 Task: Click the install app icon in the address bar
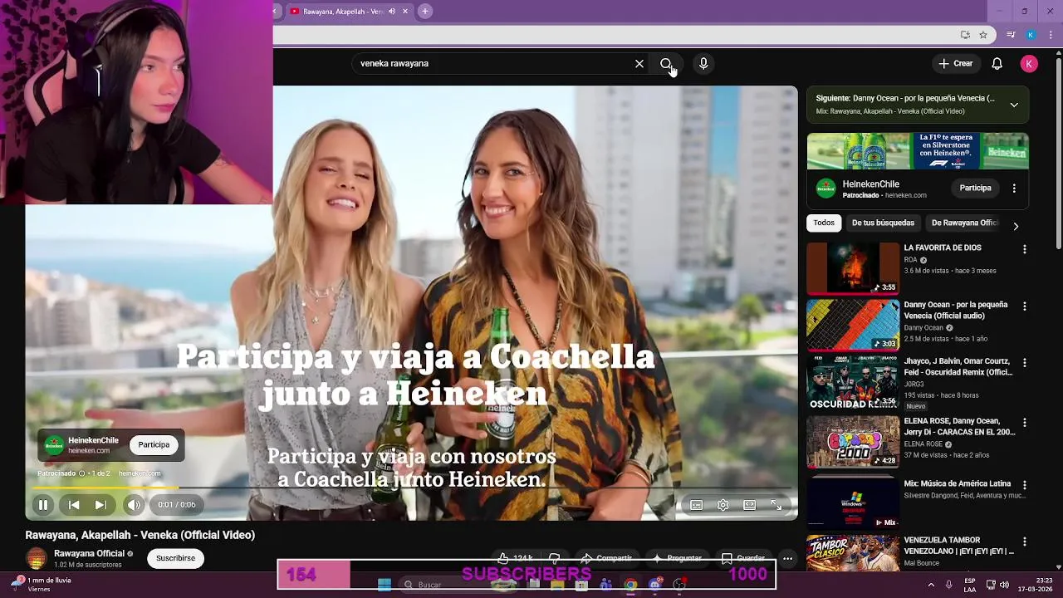click(x=965, y=35)
